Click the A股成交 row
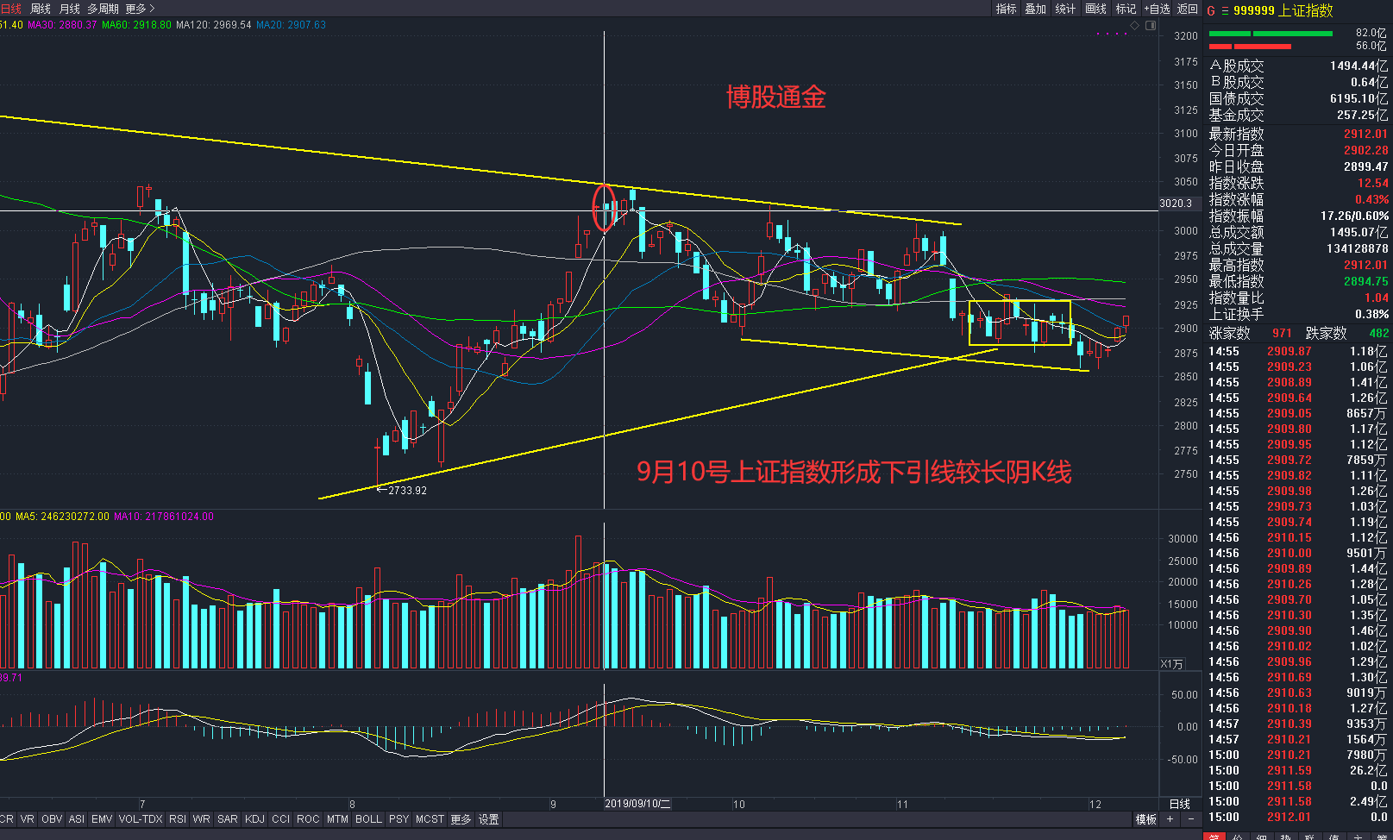 click(x=1298, y=66)
